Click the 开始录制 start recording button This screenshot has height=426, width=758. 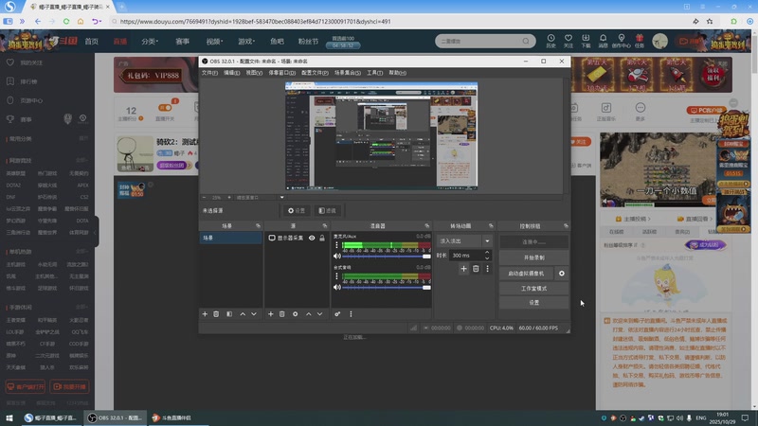click(533, 257)
